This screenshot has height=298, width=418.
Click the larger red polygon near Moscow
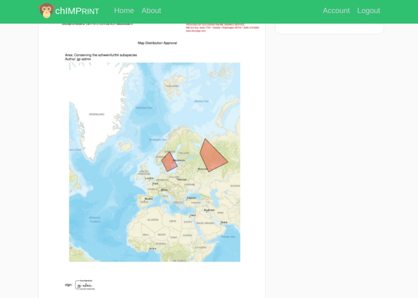click(x=213, y=156)
